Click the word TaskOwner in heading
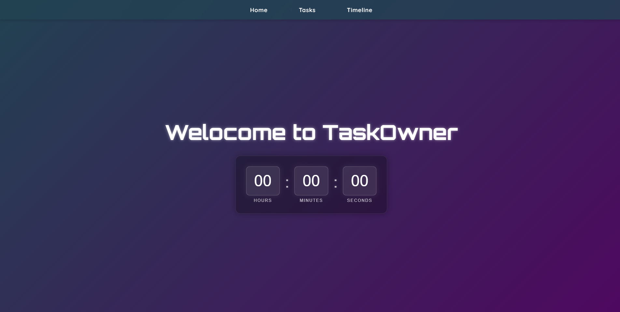The width and height of the screenshot is (620, 312). [x=390, y=133]
